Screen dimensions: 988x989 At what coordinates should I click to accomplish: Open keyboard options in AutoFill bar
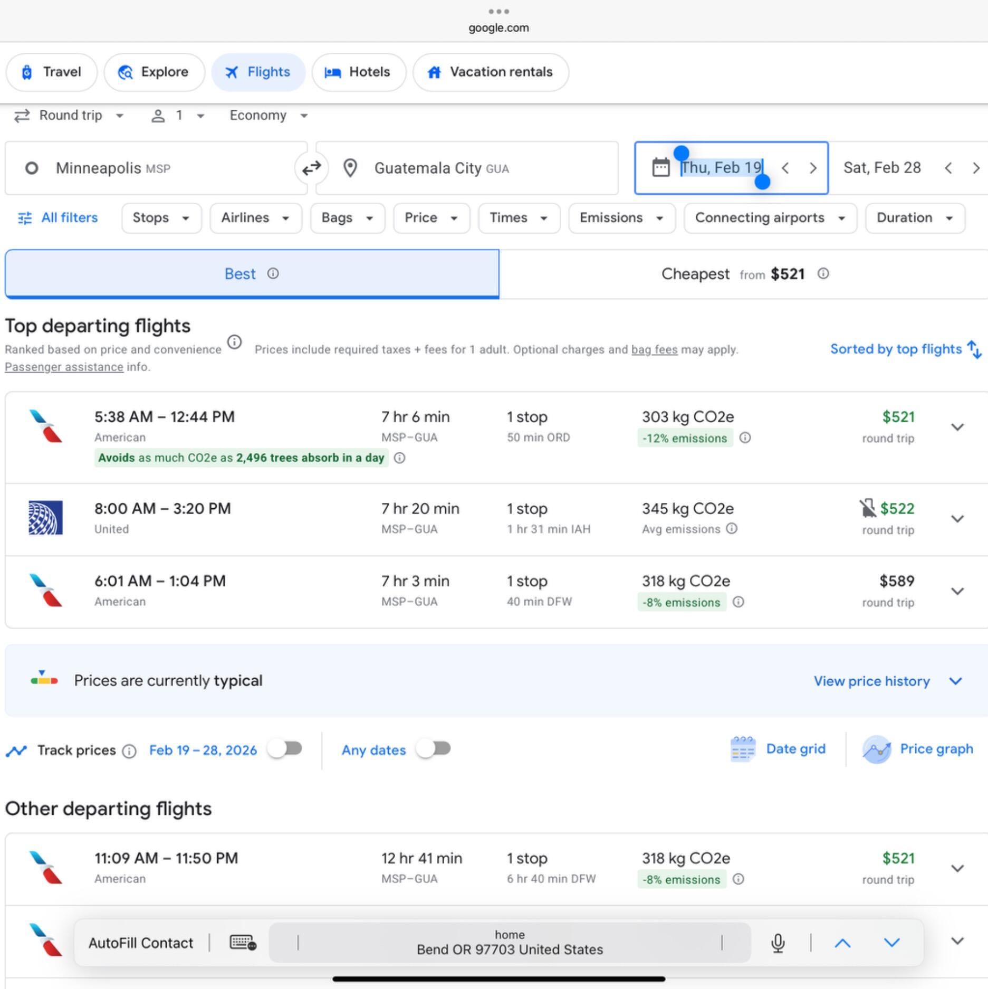pos(243,943)
